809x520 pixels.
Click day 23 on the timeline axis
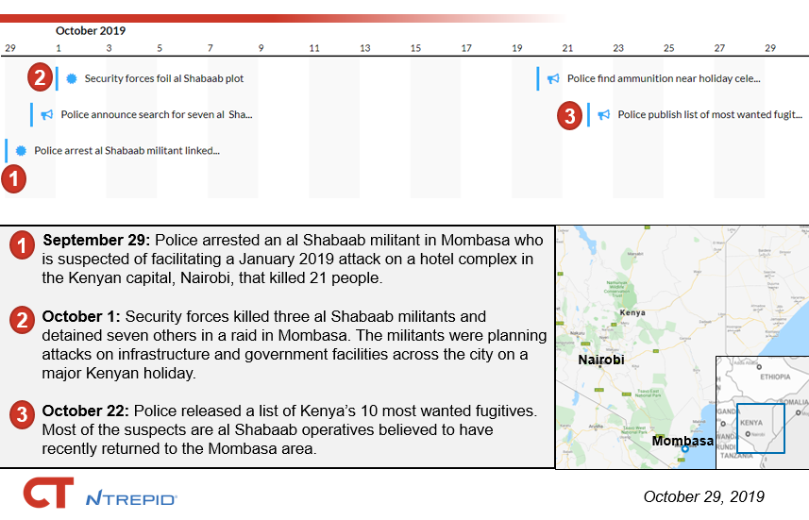618,48
